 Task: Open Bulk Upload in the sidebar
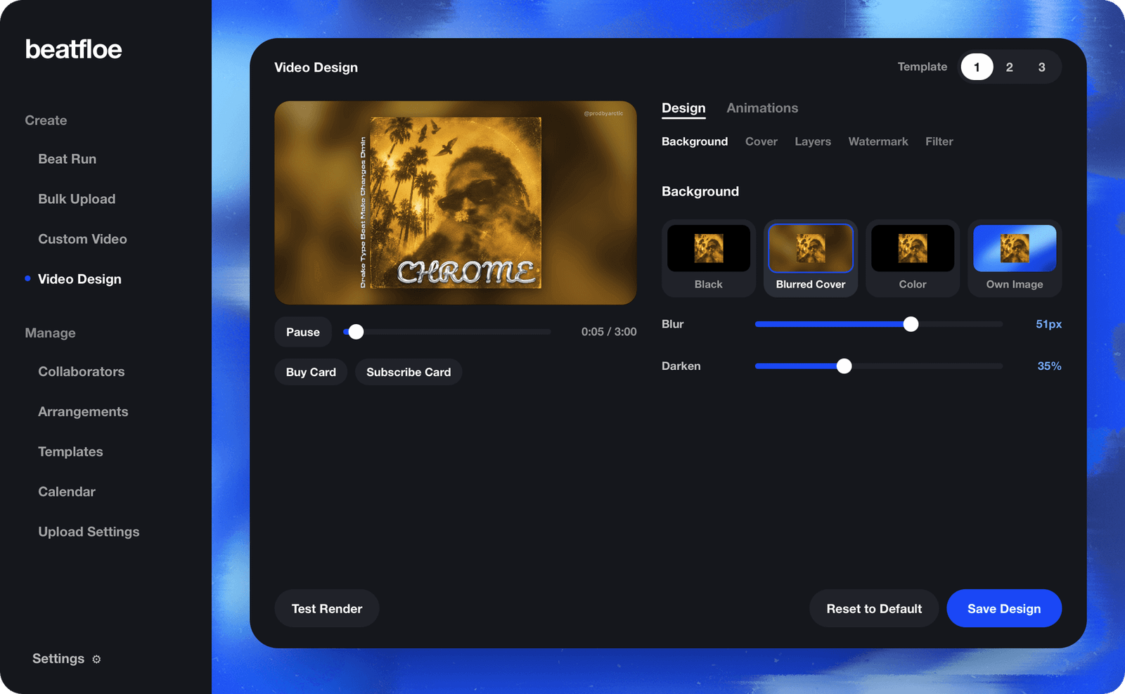[77, 199]
